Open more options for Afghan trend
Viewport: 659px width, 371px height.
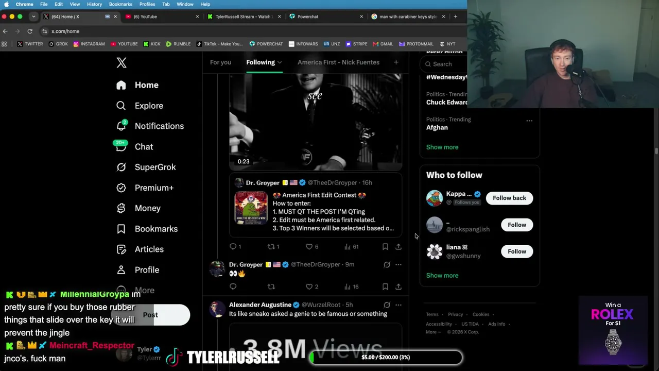click(529, 121)
